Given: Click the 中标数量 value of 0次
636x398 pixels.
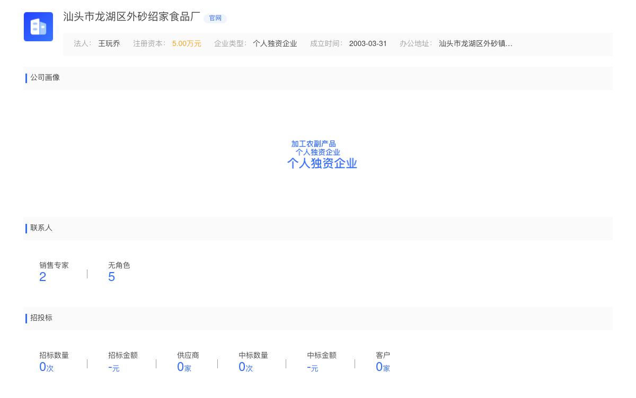Looking at the screenshot, I should coord(245,367).
